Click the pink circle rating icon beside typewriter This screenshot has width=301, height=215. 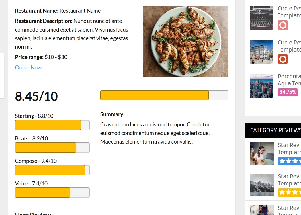(x=283, y=25)
